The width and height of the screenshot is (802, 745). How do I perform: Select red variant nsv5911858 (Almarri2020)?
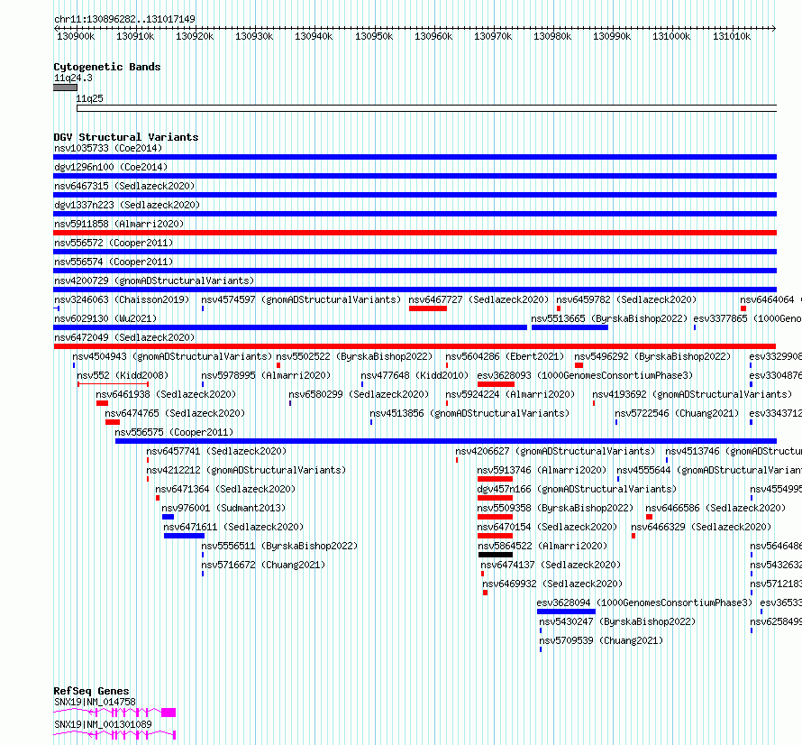pos(415,233)
